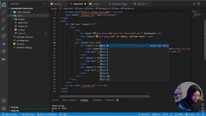Image resolution: width=206 pixels, height=116 pixels.
Task: Click Go Live in the status bar
Action: (x=190, y=114)
